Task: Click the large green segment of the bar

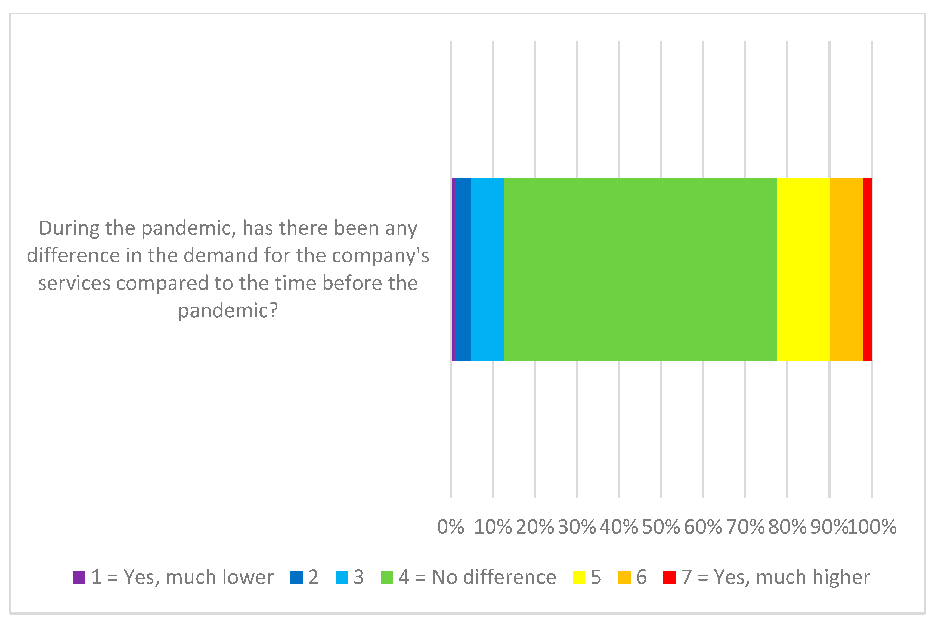Action: 640,269
